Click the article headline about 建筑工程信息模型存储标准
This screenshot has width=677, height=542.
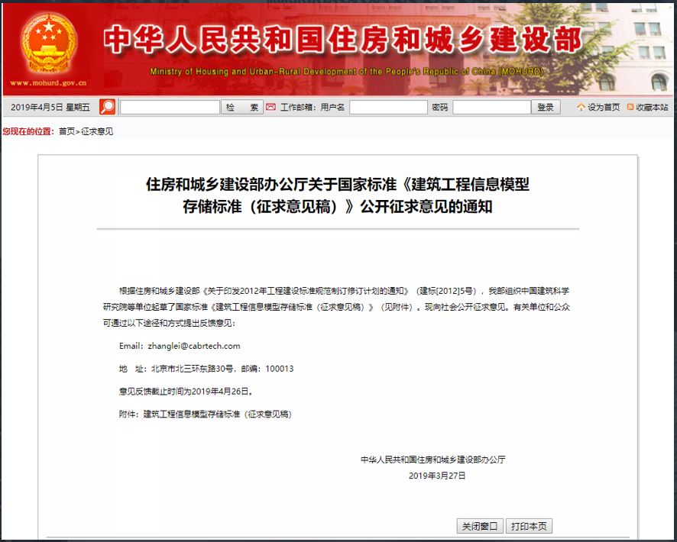[x=338, y=195]
